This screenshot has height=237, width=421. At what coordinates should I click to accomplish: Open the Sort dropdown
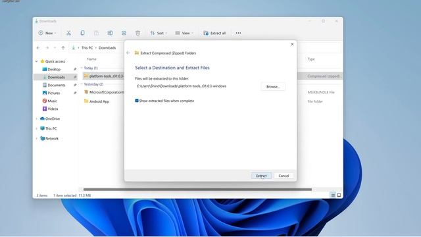tap(159, 33)
